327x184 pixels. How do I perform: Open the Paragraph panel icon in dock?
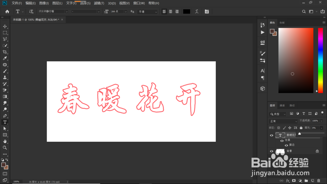point(263,78)
